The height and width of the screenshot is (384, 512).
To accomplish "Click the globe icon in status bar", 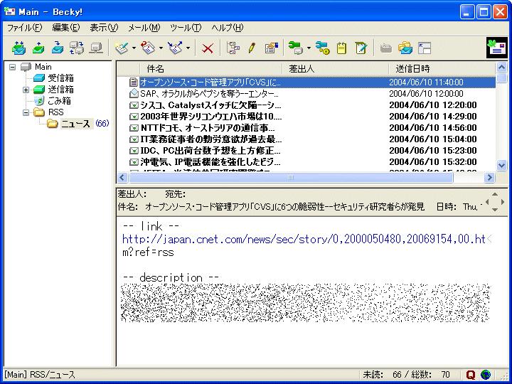I will coord(486,374).
